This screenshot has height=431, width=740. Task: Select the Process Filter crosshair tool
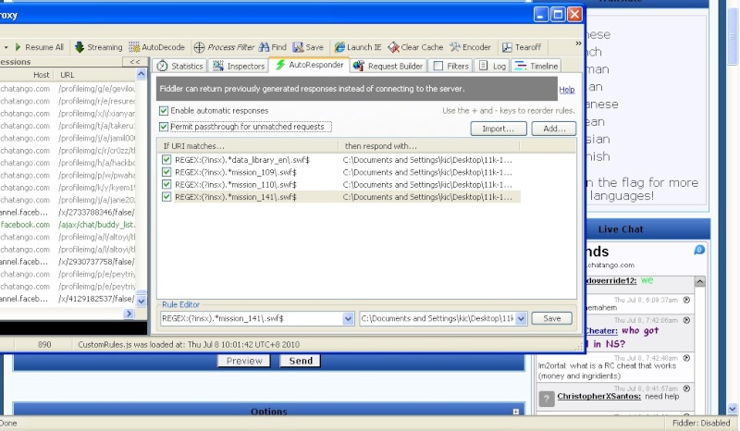pos(224,47)
